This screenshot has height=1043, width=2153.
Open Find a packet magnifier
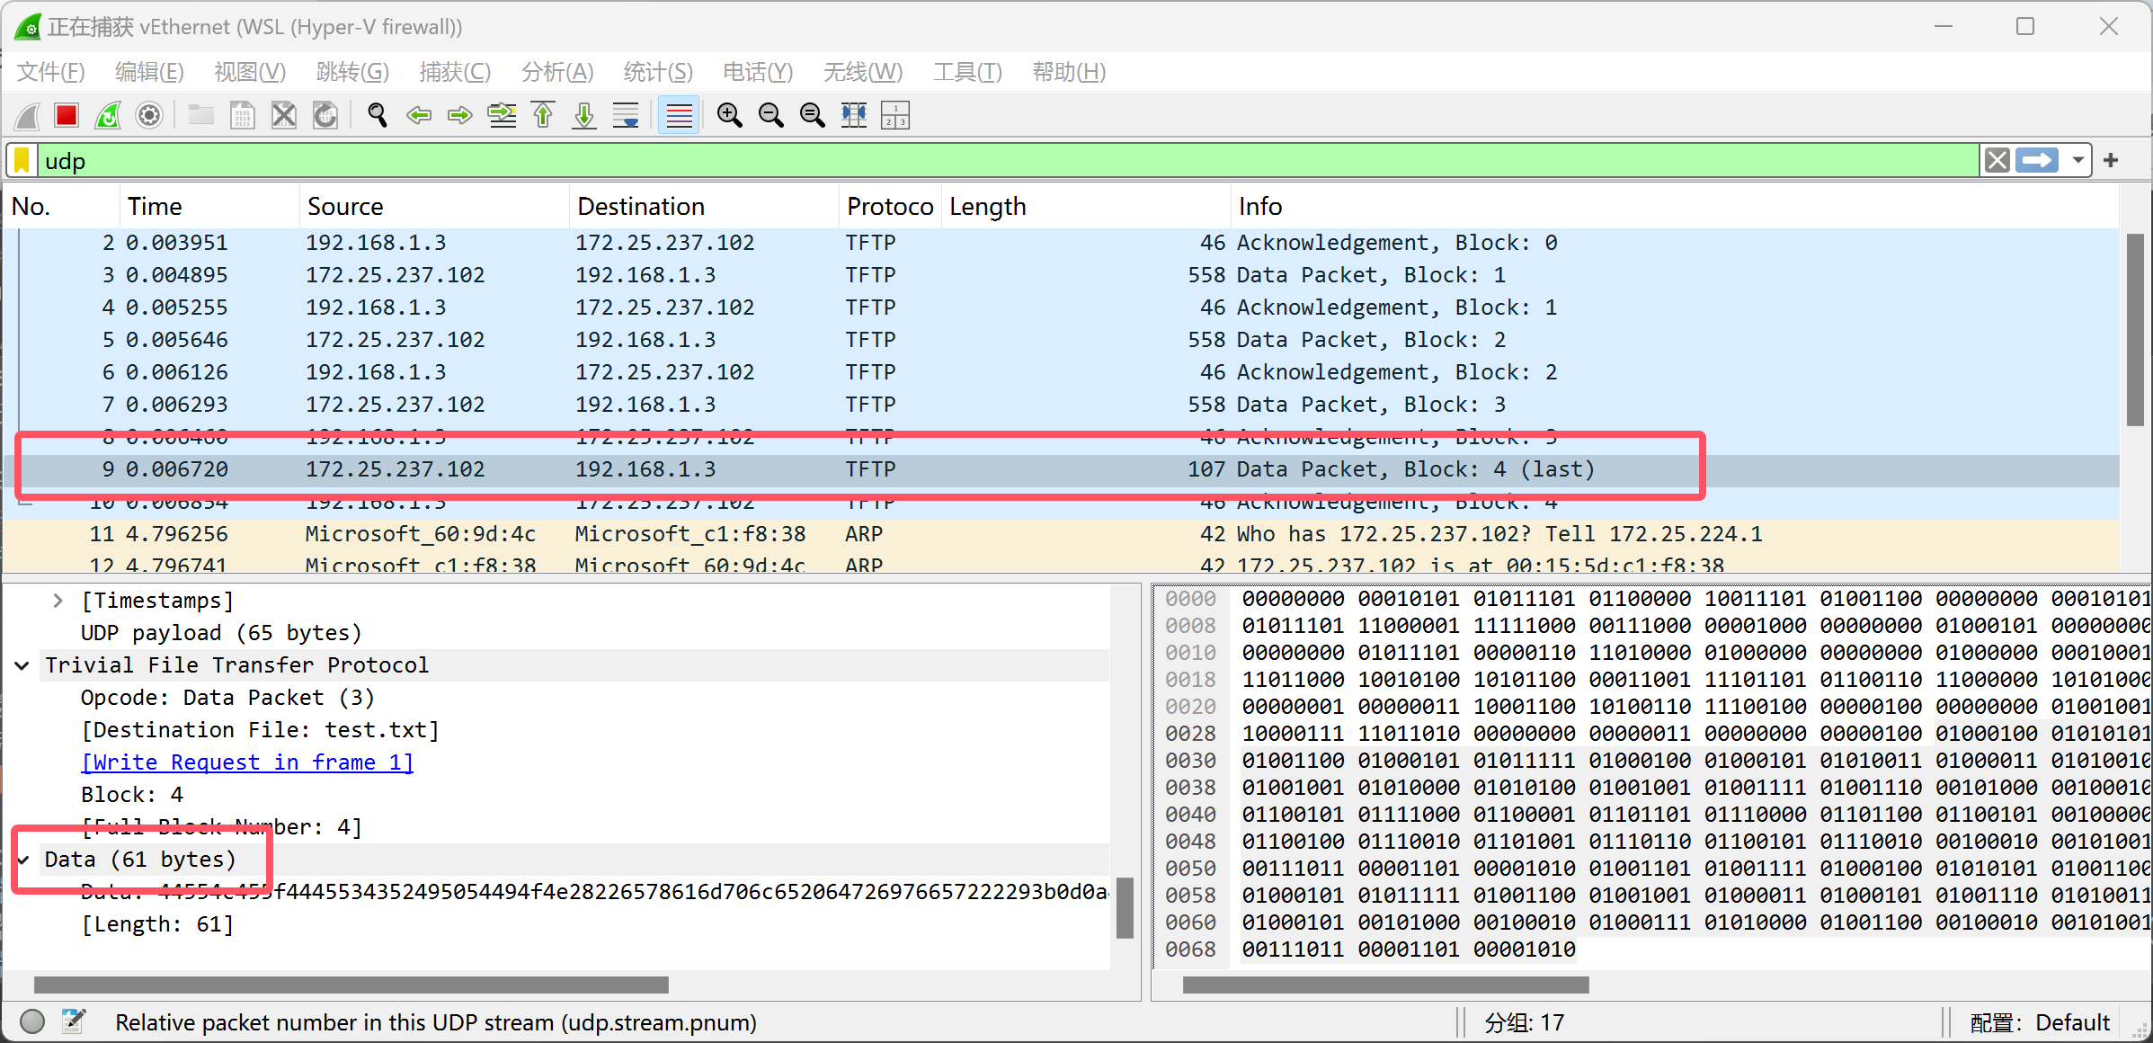[377, 115]
